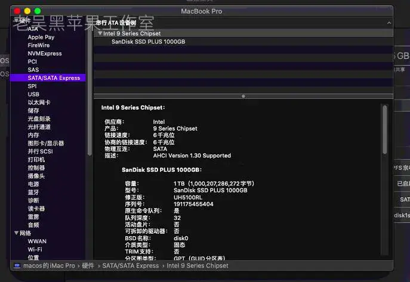Select 音频 in the sidebar
Viewport: 410px width, 282px height.
pyautogui.click(x=33, y=225)
